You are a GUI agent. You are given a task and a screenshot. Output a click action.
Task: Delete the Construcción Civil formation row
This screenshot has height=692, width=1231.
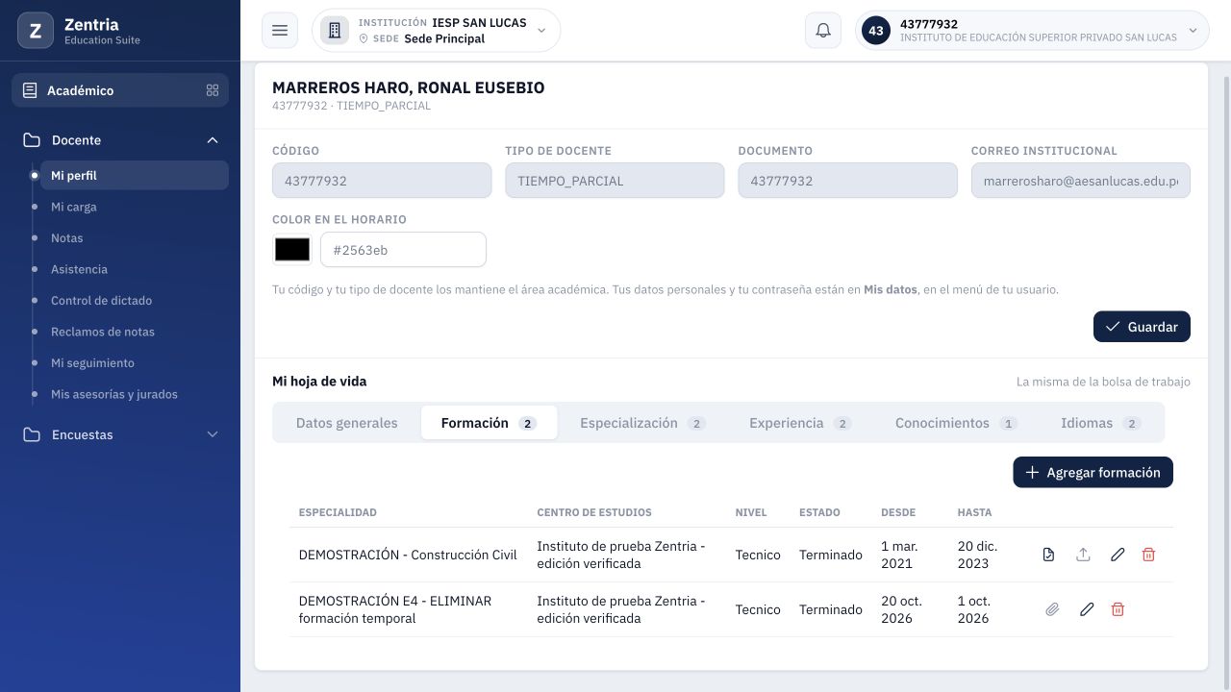[1148, 555]
